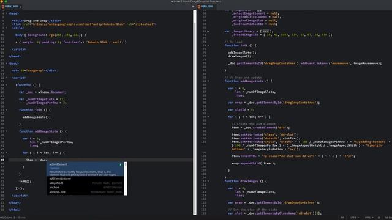
Task: Collapse the script tag fold on line 22
Action: [6, 78]
